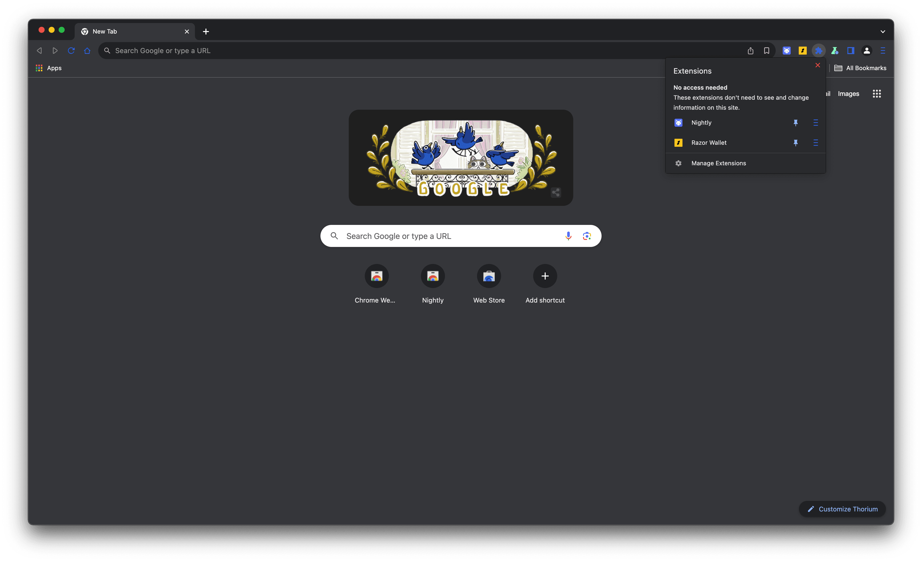Show the side panel
Image resolution: width=922 pixels, height=562 pixels.
tap(851, 51)
